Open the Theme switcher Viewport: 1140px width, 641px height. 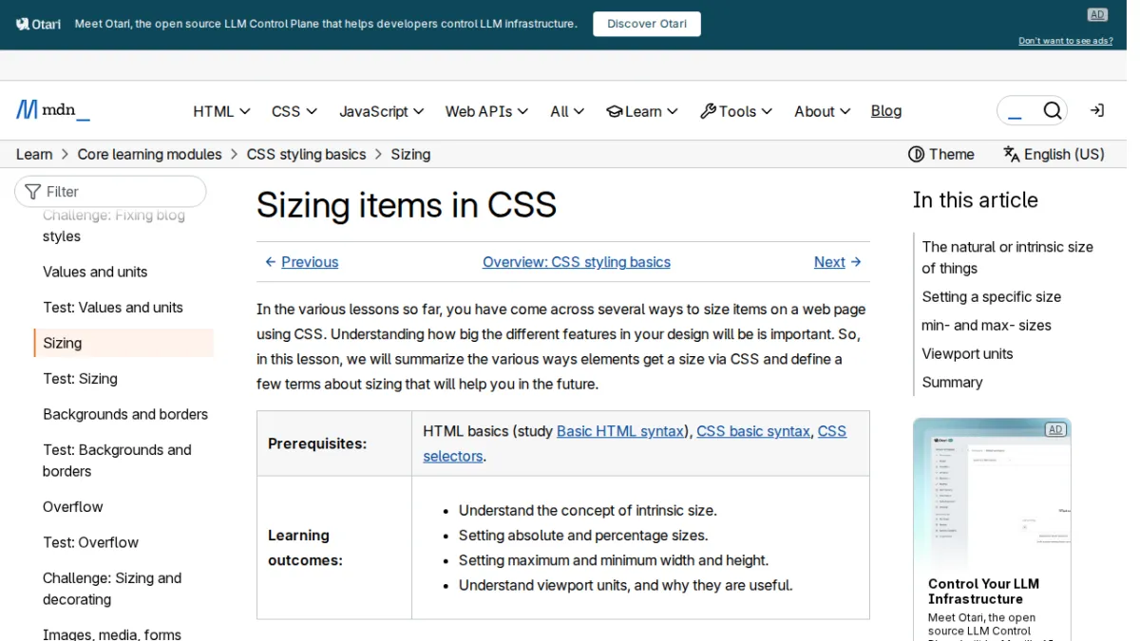tap(941, 154)
